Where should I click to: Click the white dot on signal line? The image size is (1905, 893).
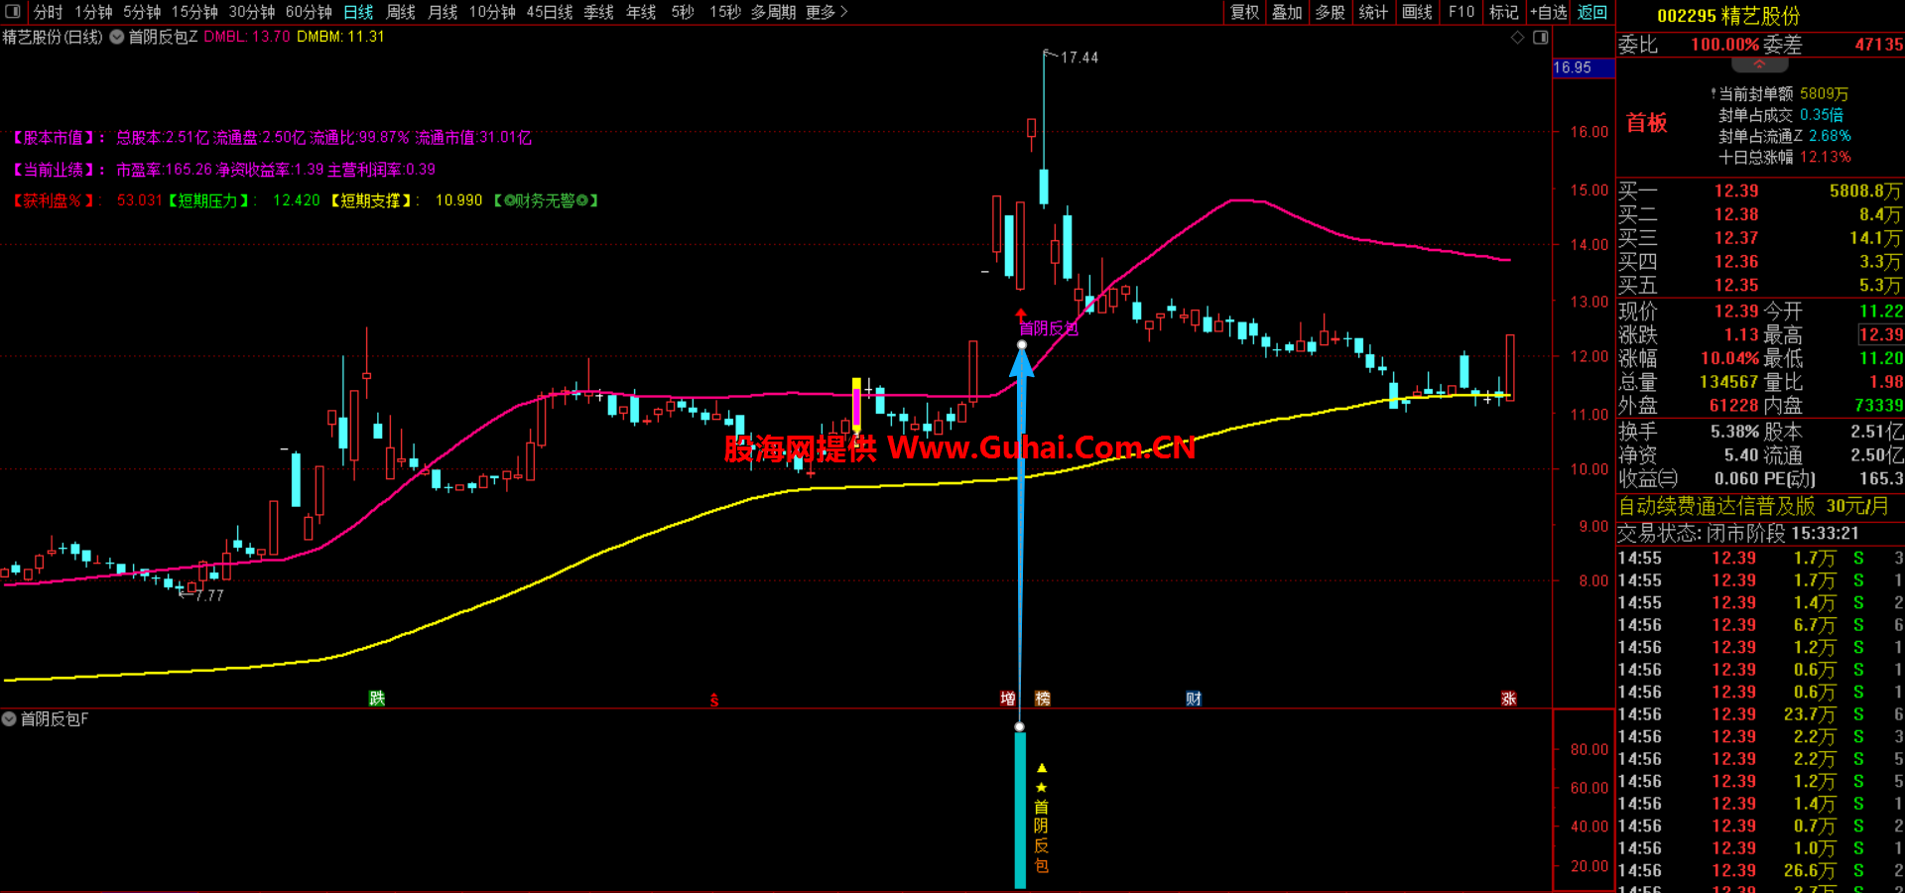tap(1022, 344)
